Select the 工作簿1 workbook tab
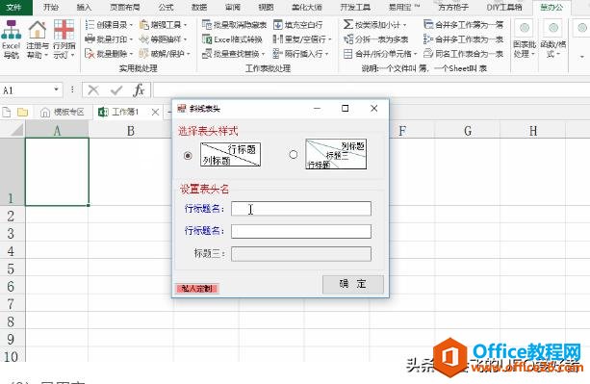The height and width of the screenshot is (384, 590). click(x=125, y=112)
